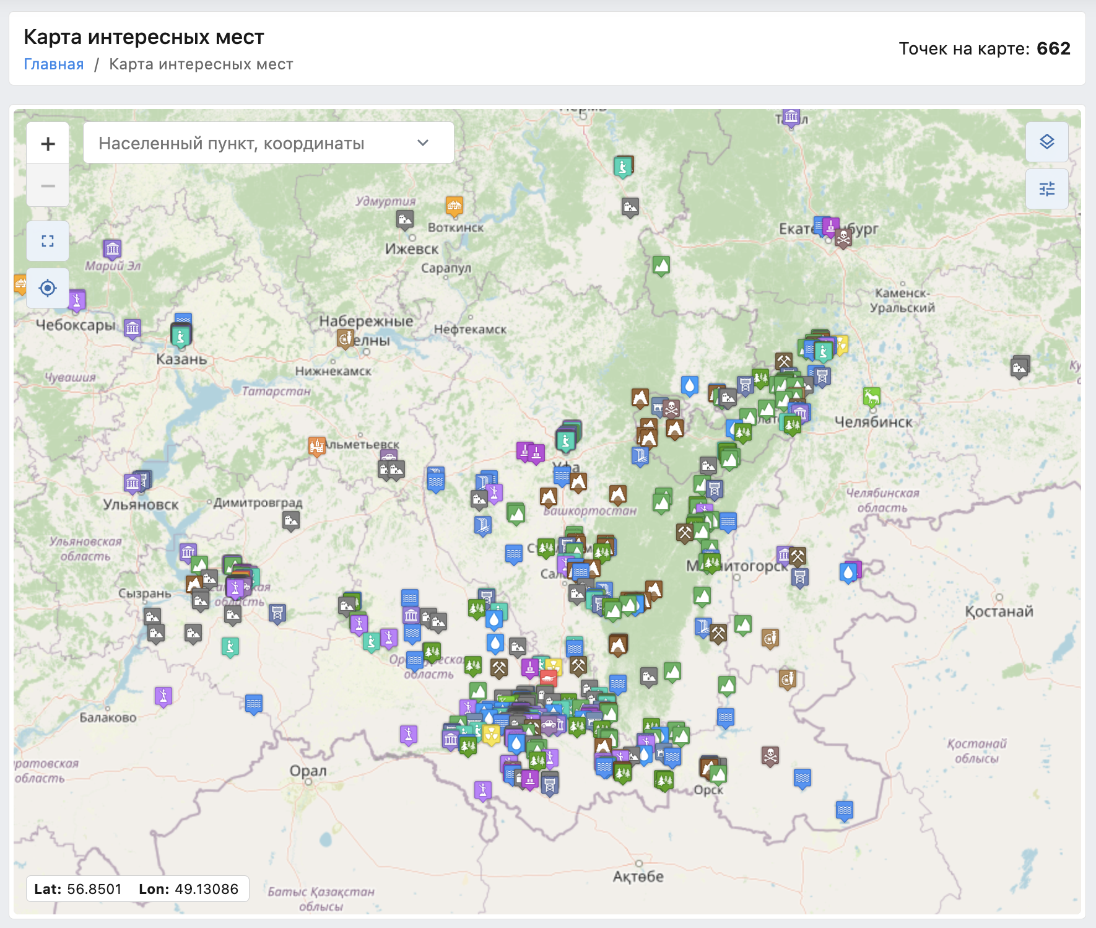
Task: Click the orange castle marker beside Альметьевск
Action: click(x=317, y=445)
